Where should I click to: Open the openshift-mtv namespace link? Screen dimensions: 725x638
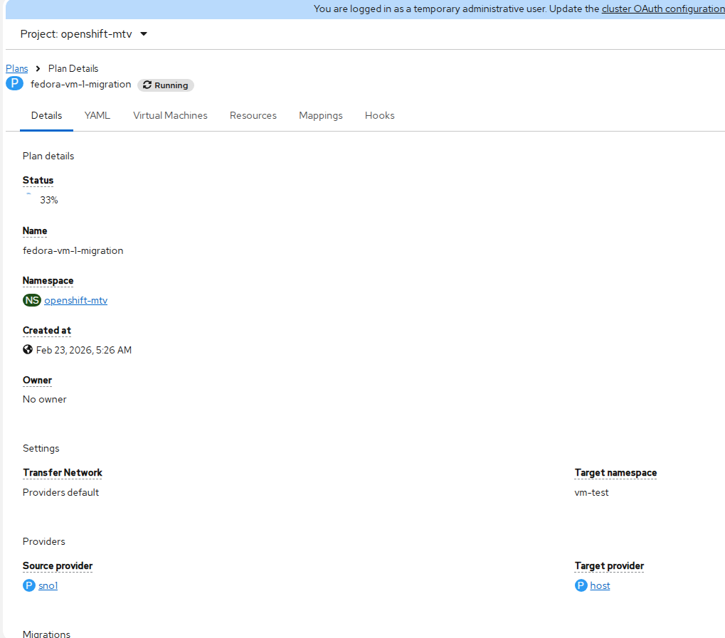click(x=75, y=300)
